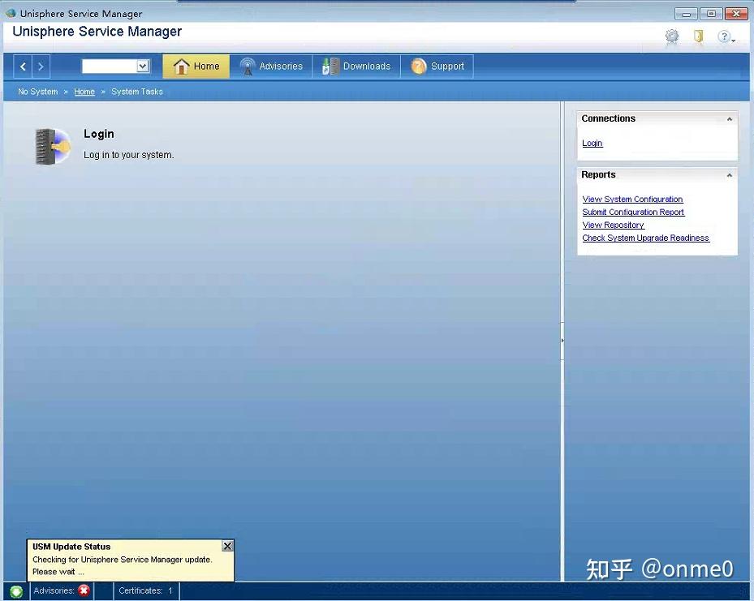Switch to the Advisories tab
Viewport: 754px width, 601px height.
tap(272, 66)
